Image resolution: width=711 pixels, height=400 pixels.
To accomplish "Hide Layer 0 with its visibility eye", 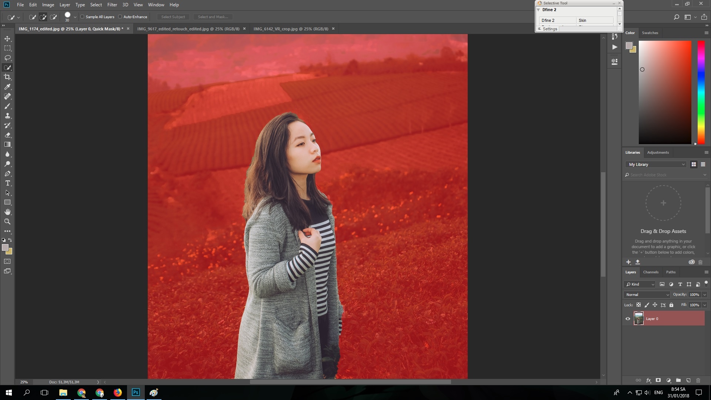I will point(628,319).
